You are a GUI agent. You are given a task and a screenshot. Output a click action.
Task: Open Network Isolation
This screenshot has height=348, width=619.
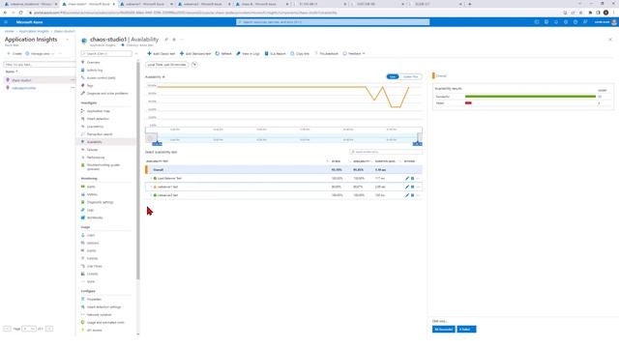[99, 315]
